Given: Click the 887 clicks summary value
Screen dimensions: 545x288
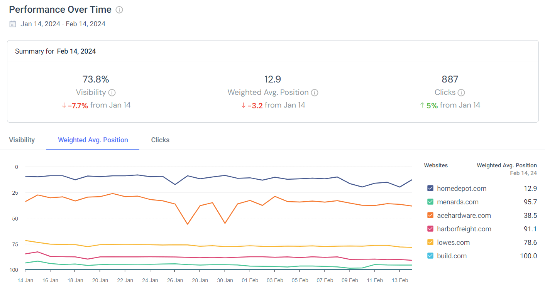Looking at the screenshot, I should pos(450,79).
